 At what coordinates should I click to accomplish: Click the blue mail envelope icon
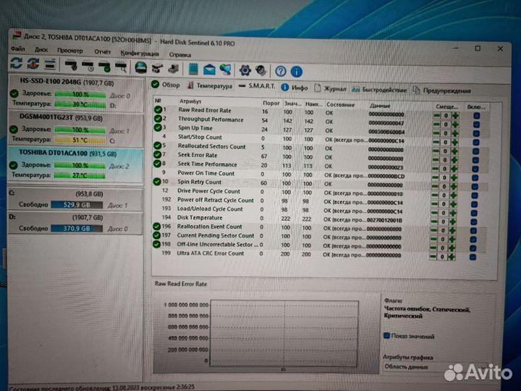[x=209, y=70]
